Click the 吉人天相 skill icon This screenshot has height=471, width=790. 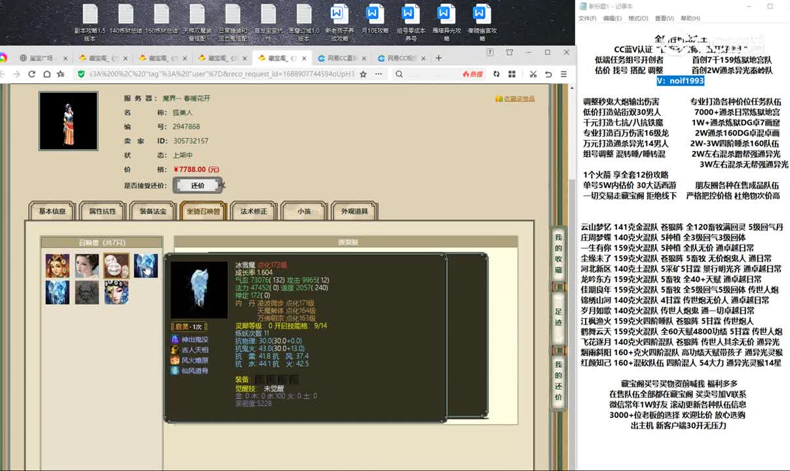[x=175, y=350]
